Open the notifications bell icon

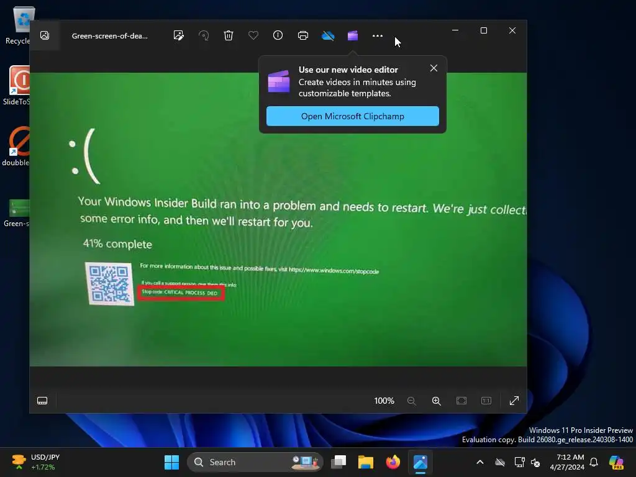point(594,462)
